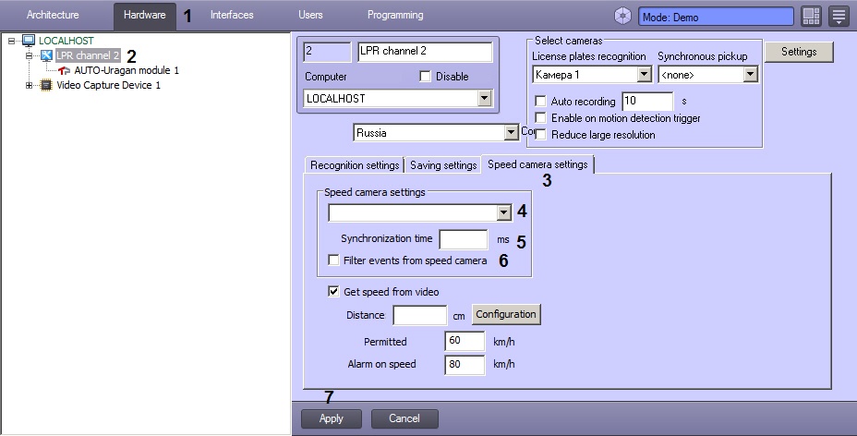The width and height of the screenshot is (857, 436).
Task: Select Video Capture Device 1 in tree
Action: (x=108, y=85)
